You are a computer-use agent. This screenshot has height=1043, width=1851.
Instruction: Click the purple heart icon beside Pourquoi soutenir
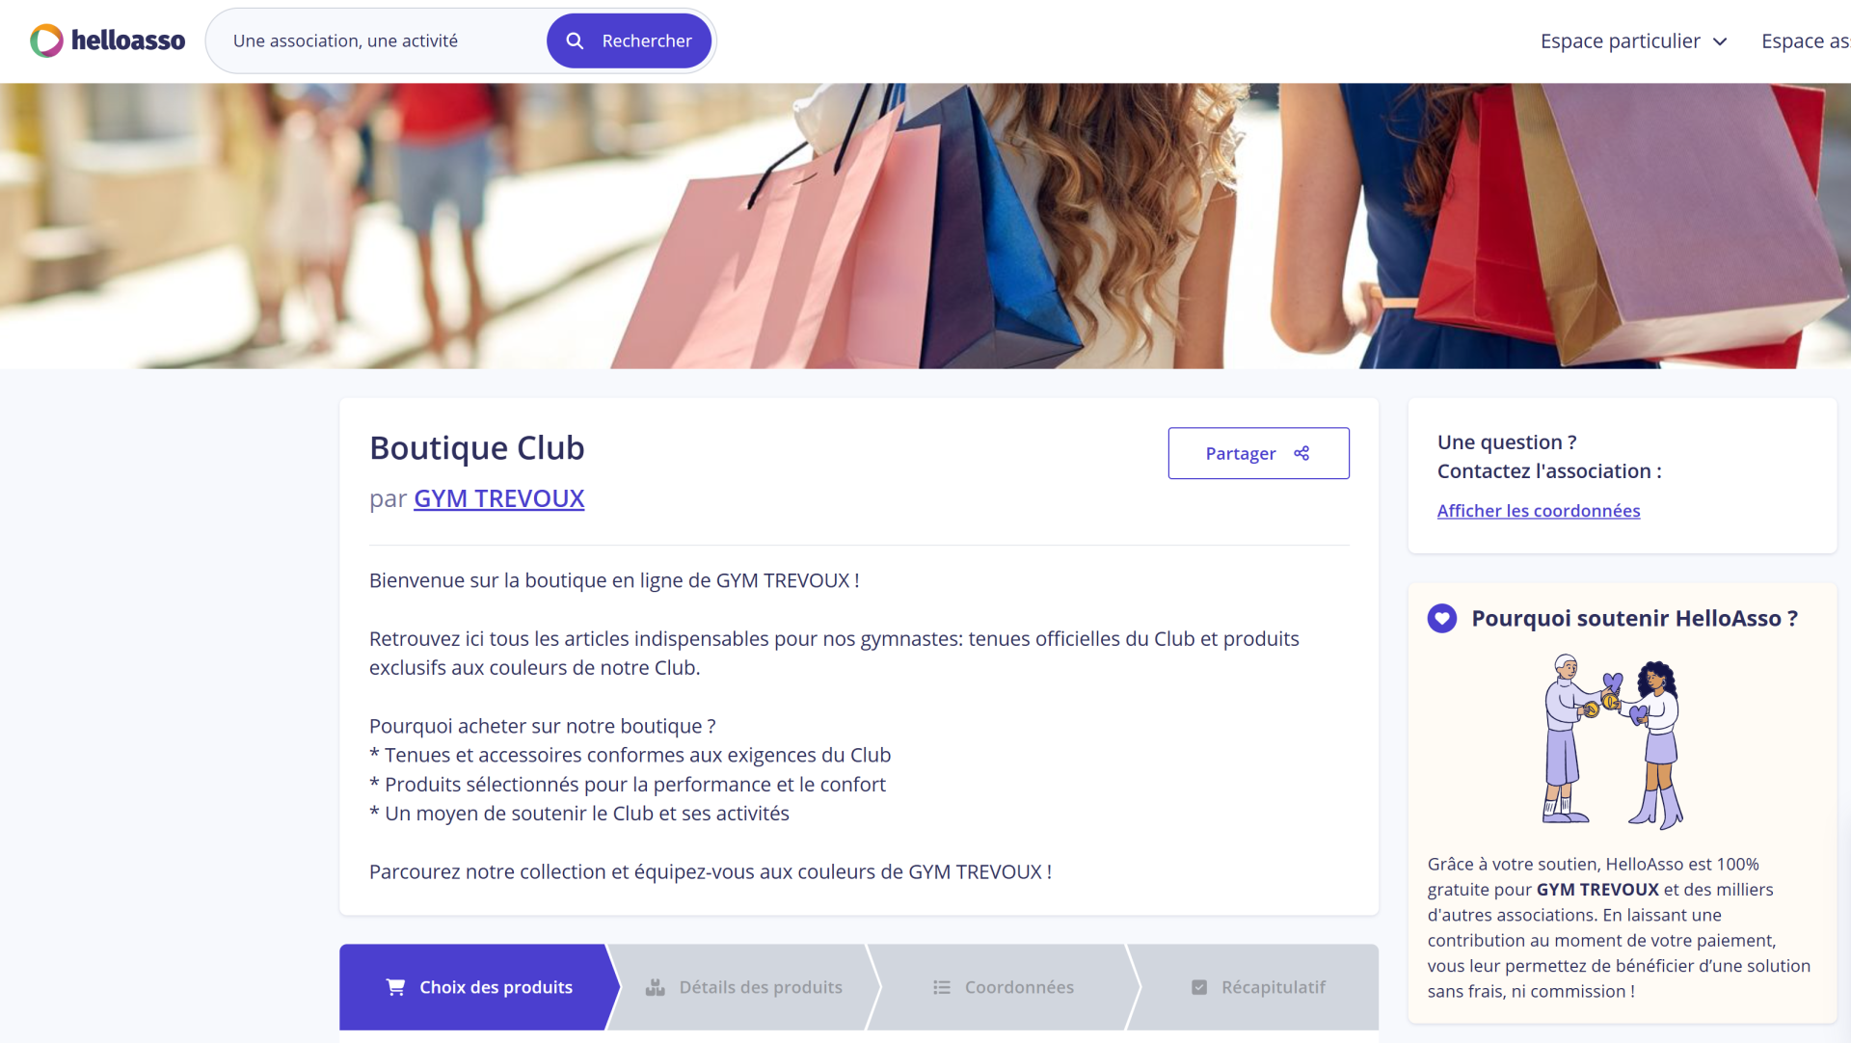click(1442, 618)
